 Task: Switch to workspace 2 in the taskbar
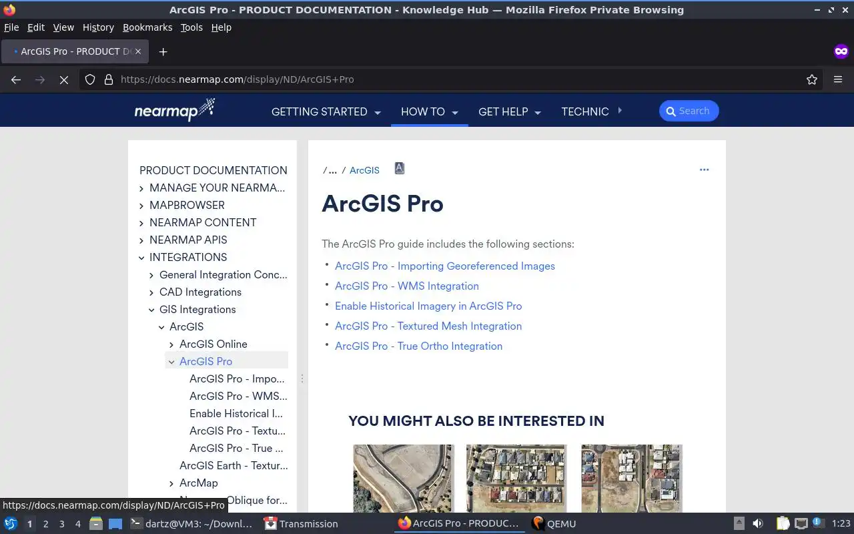(45, 524)
